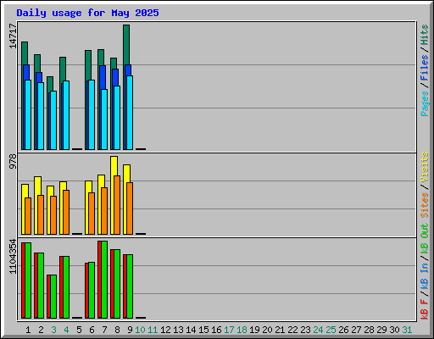434x339 pixels.
Task: Click the day 3 green kB Out bar
Action: coord(53,297)
